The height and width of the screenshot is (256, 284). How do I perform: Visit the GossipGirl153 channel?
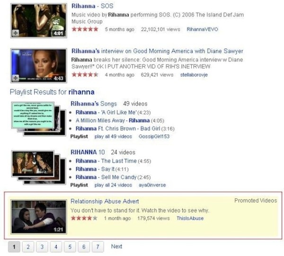(154, 136)
